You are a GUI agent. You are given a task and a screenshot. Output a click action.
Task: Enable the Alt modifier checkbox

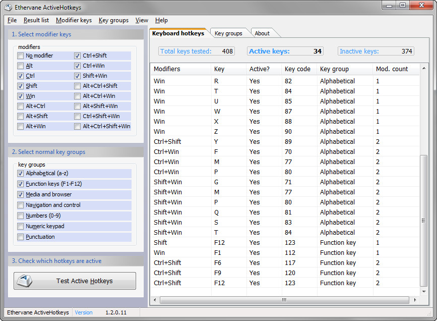pyautogui.click(x=20, y=66)
